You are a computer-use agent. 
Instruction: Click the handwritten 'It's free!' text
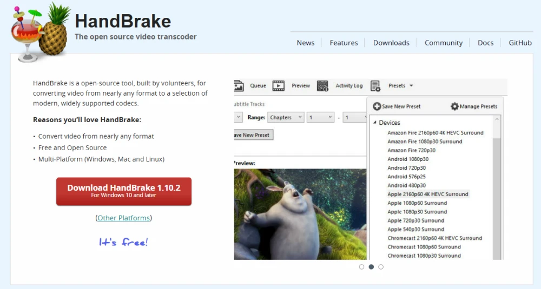pyautogui.click(x=123, y=242)
